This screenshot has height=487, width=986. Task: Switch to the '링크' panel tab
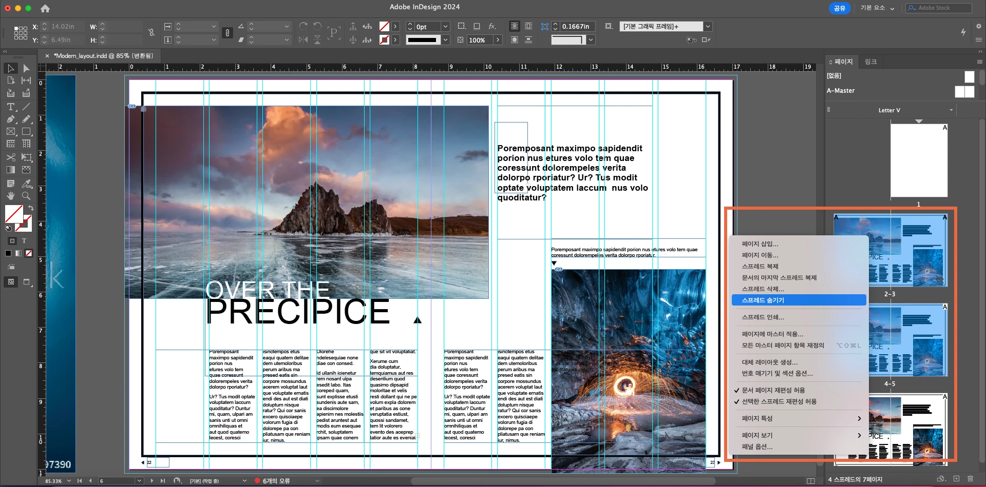click(x=870, y=62)
